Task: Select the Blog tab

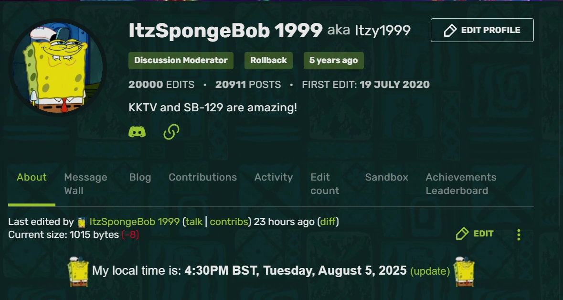Action: (x=140, y=177)
